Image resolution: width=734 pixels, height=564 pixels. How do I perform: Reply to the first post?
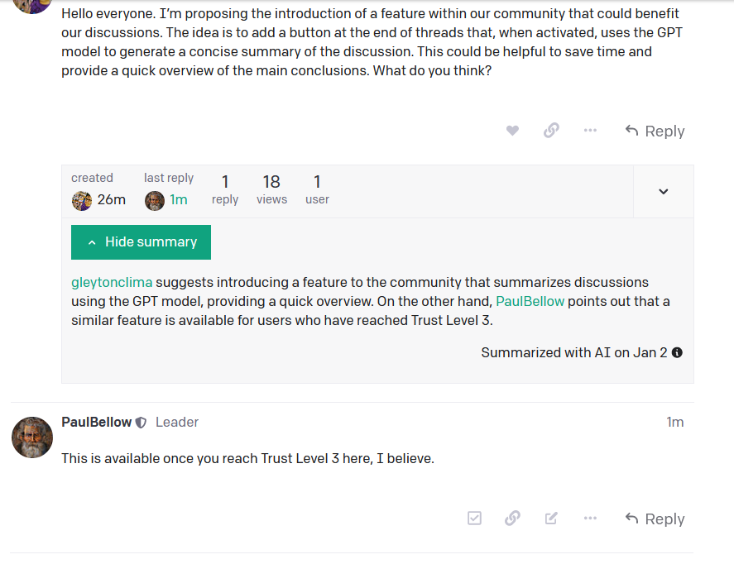tap(655, 130)
